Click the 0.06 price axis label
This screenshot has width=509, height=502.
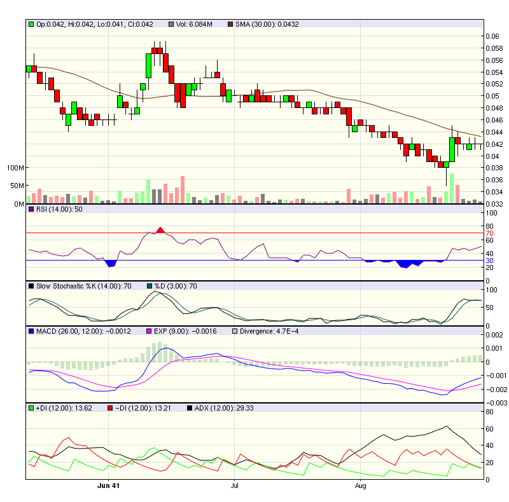492,36
